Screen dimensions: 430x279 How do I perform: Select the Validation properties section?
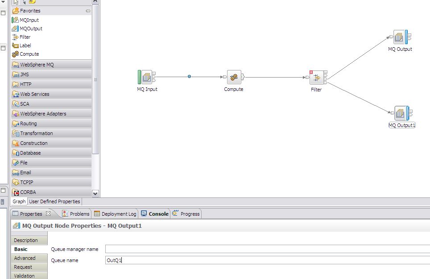pyautogui.click(x=29, y=276)
